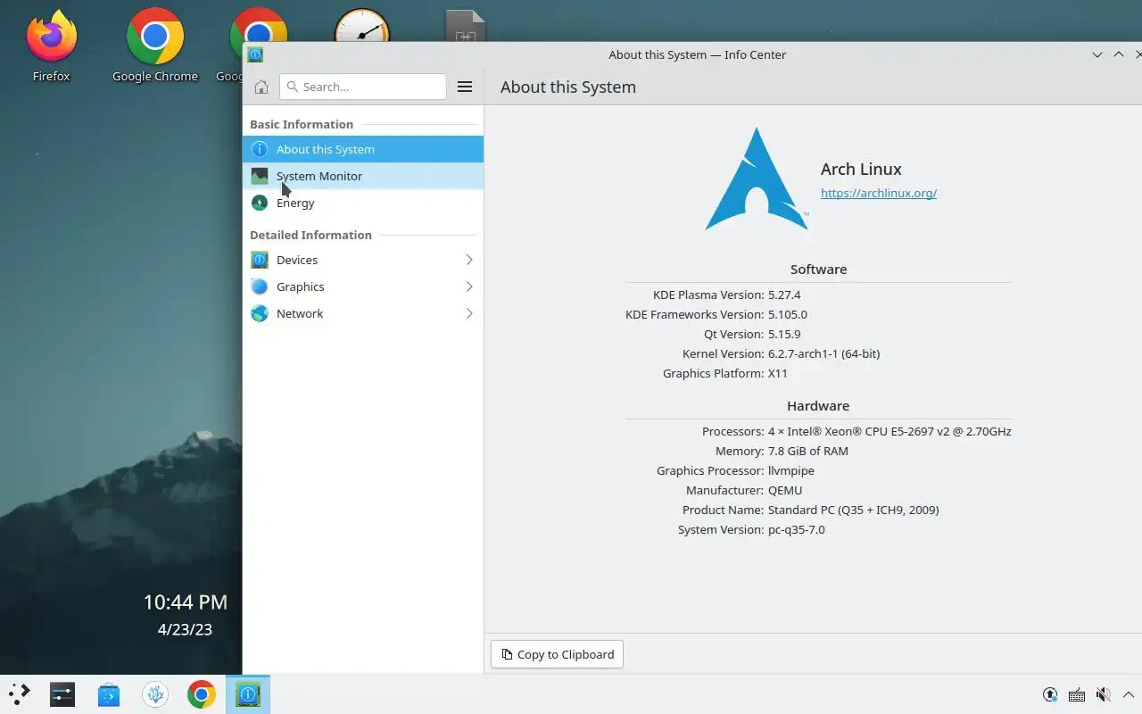Image resolution: width=1142 pixels, height=714 pixels.
Task: Click the Product Name value Standard PC
Action: click(x=854, y=510)
